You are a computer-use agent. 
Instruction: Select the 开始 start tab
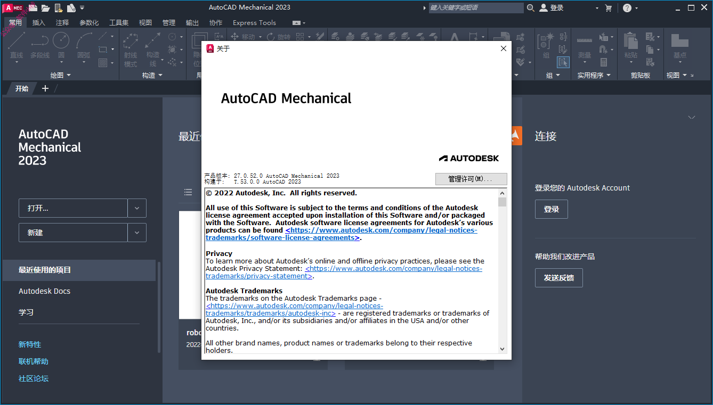pos(22,88)
